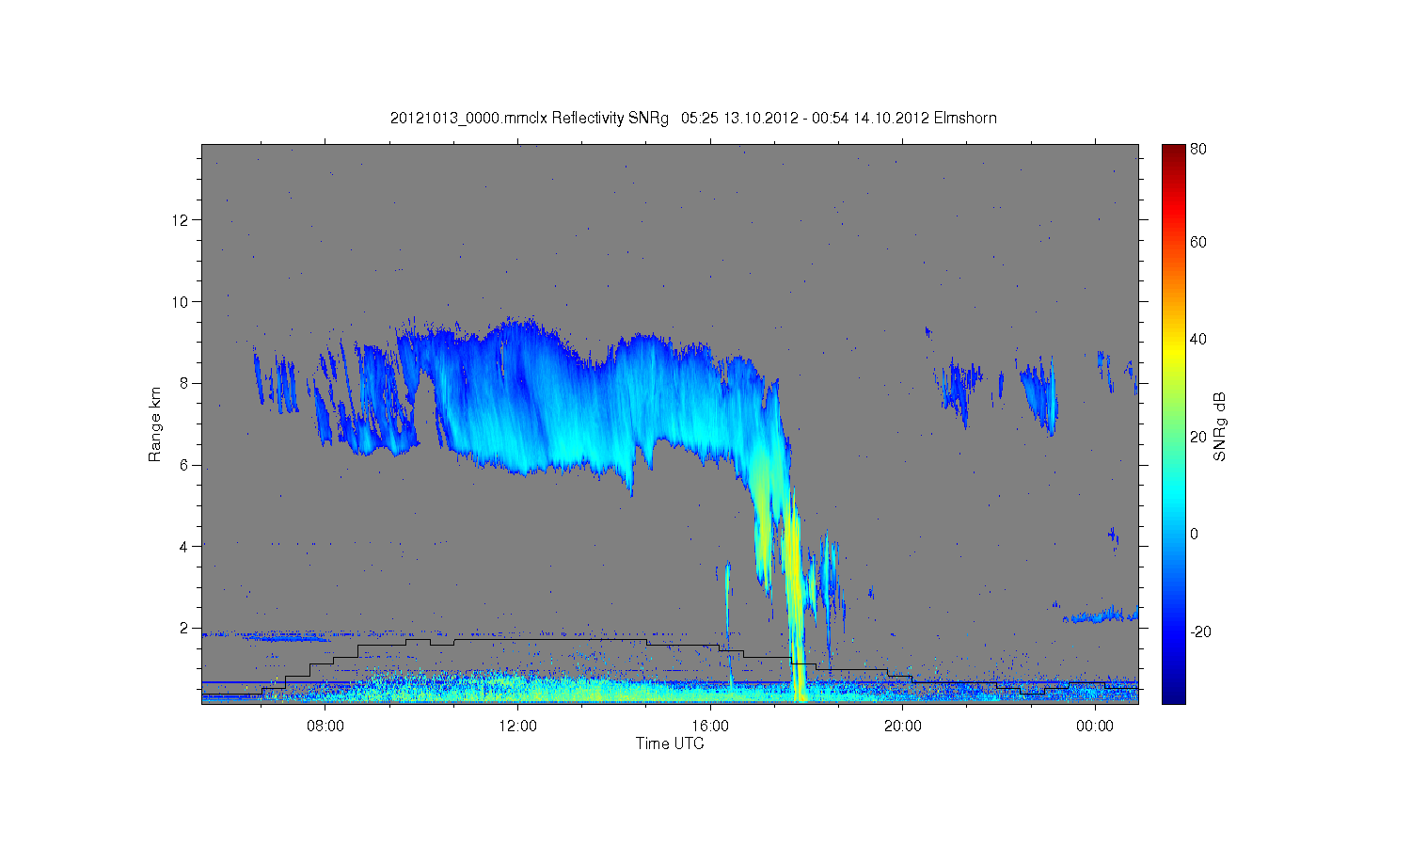This screenshot has width=1411, height=847.
Task: Click the '40' colorbar value label
Action: (x=1198, y=339)
